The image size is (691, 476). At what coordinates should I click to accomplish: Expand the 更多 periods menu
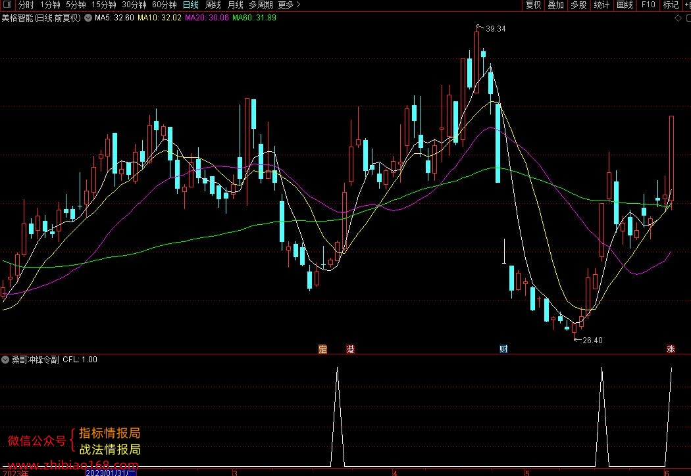tap(289, 5)
